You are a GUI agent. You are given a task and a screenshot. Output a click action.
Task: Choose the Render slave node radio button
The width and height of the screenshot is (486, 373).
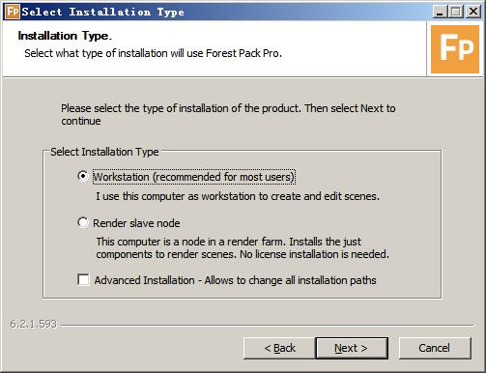pyautogui.click(x=83, y=222)
